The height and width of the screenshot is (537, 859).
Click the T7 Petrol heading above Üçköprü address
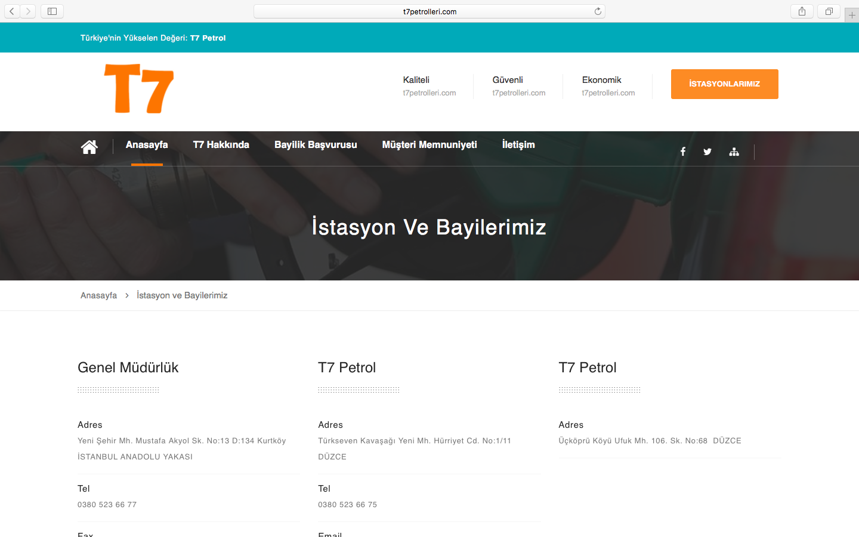coord(588,368)
